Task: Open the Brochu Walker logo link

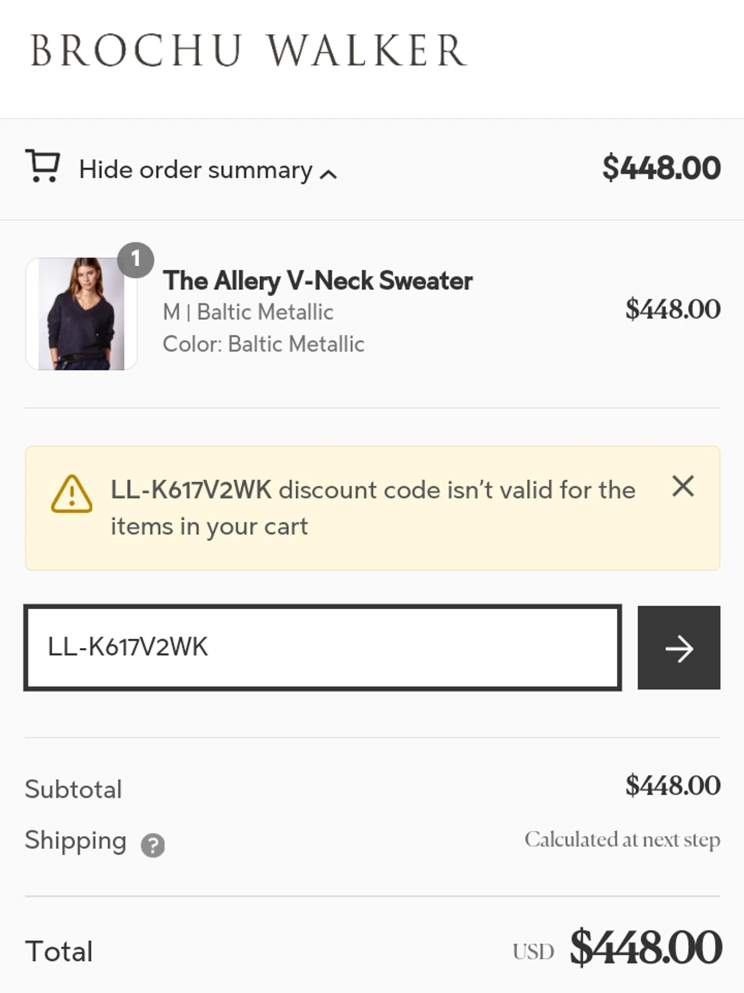Action: point(248,51)
